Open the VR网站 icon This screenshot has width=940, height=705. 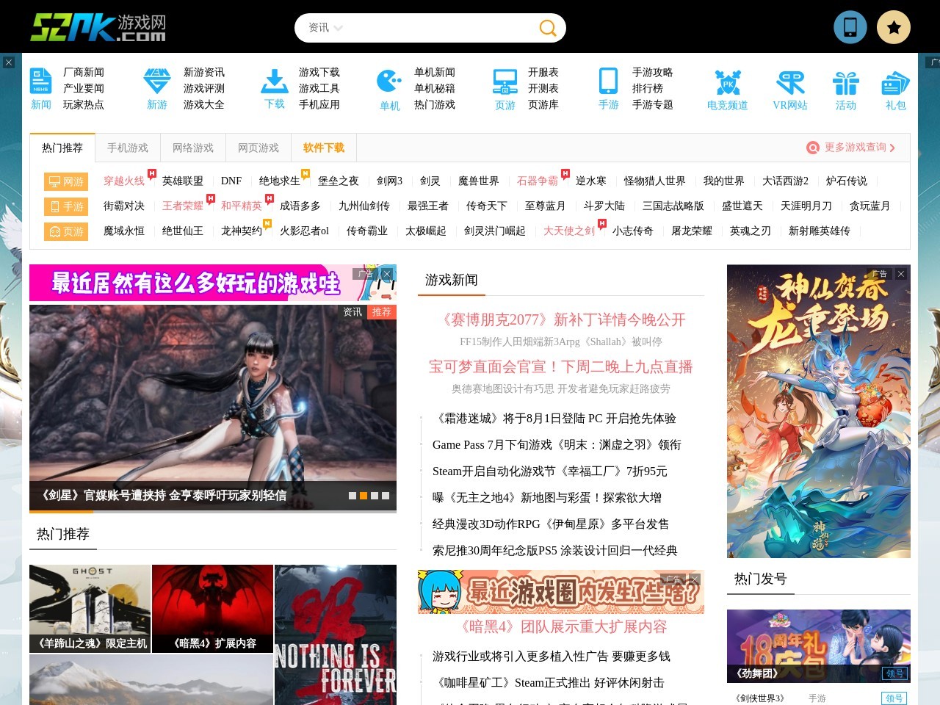coord(789,82)
